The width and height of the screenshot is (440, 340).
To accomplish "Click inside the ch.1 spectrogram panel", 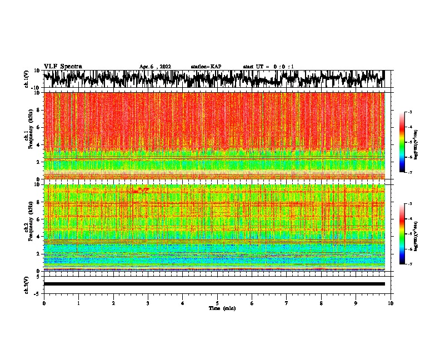I will click(214, 136).
